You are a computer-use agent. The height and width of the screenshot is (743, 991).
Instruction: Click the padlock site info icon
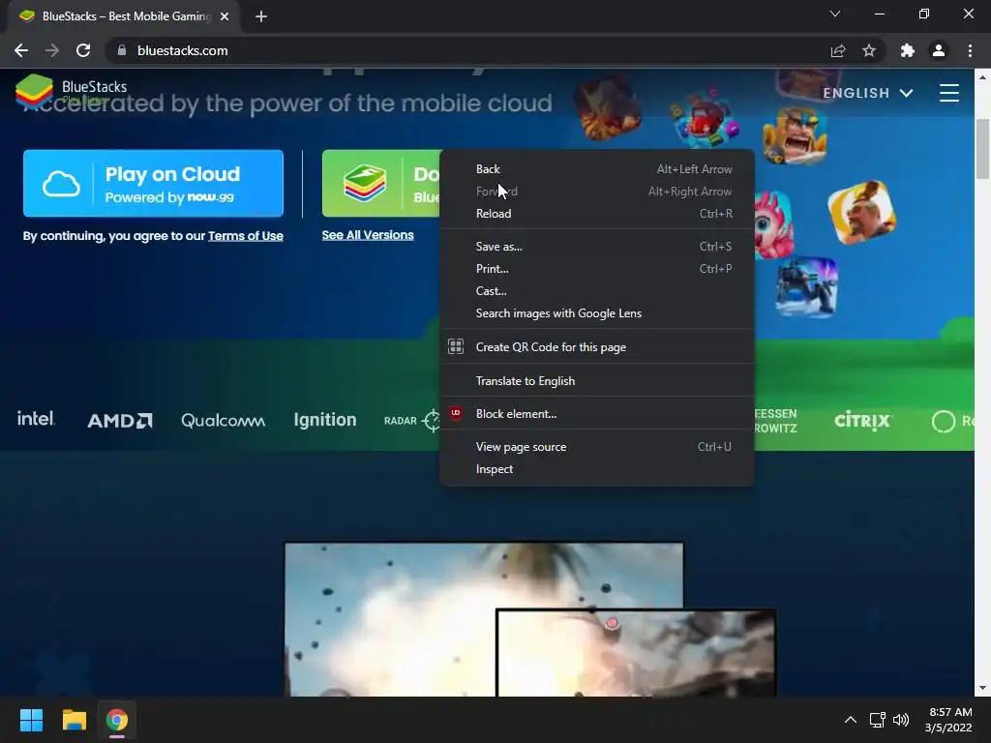(122, 50)
